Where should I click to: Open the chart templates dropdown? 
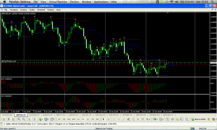pyautogui.click(x=52, y=119)
